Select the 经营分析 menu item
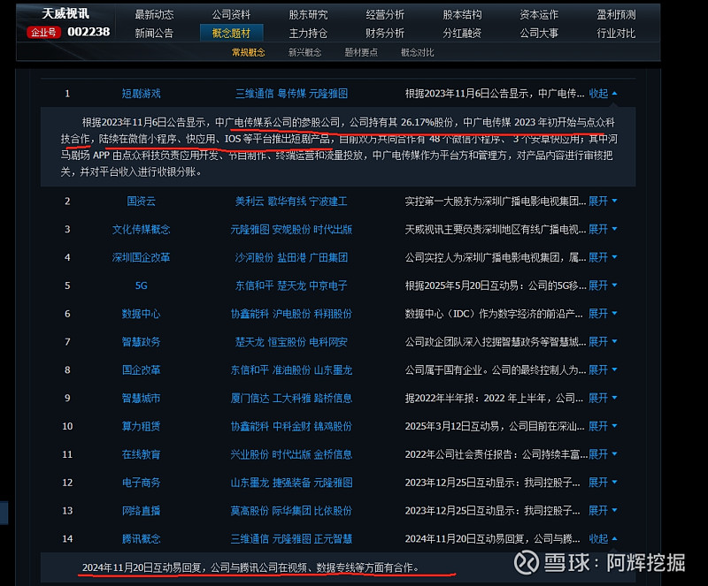The height and width of the screenshot is (586, 708). click(x=385, y=15)
